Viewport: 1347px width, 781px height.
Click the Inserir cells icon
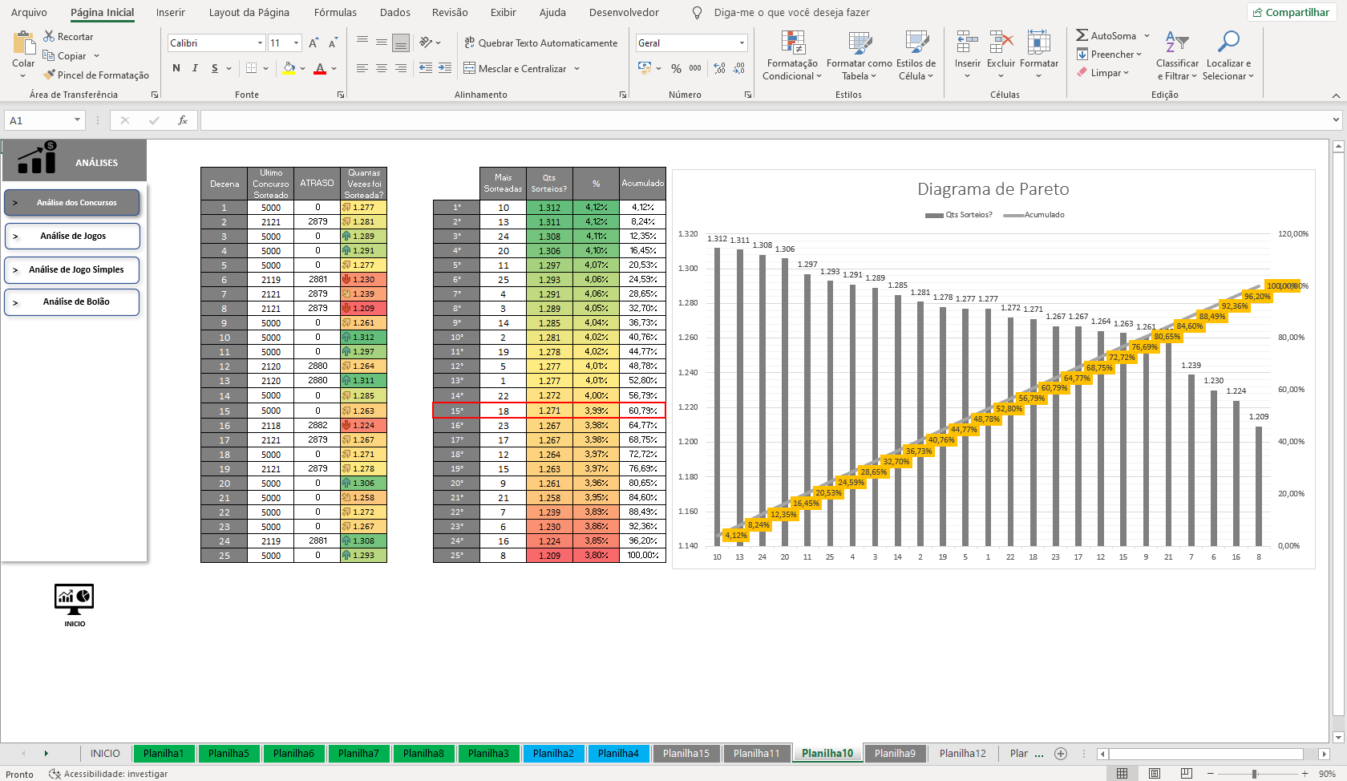click(968, 42)
